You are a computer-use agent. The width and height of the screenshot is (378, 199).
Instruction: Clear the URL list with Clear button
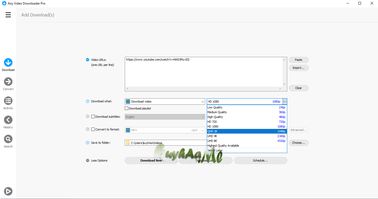click(299, 88)
